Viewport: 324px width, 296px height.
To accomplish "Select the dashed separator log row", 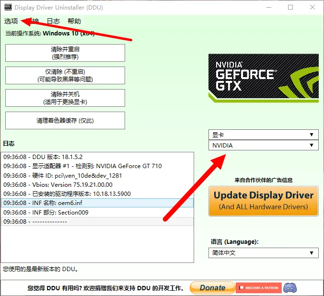I will (x=97, y=221).
